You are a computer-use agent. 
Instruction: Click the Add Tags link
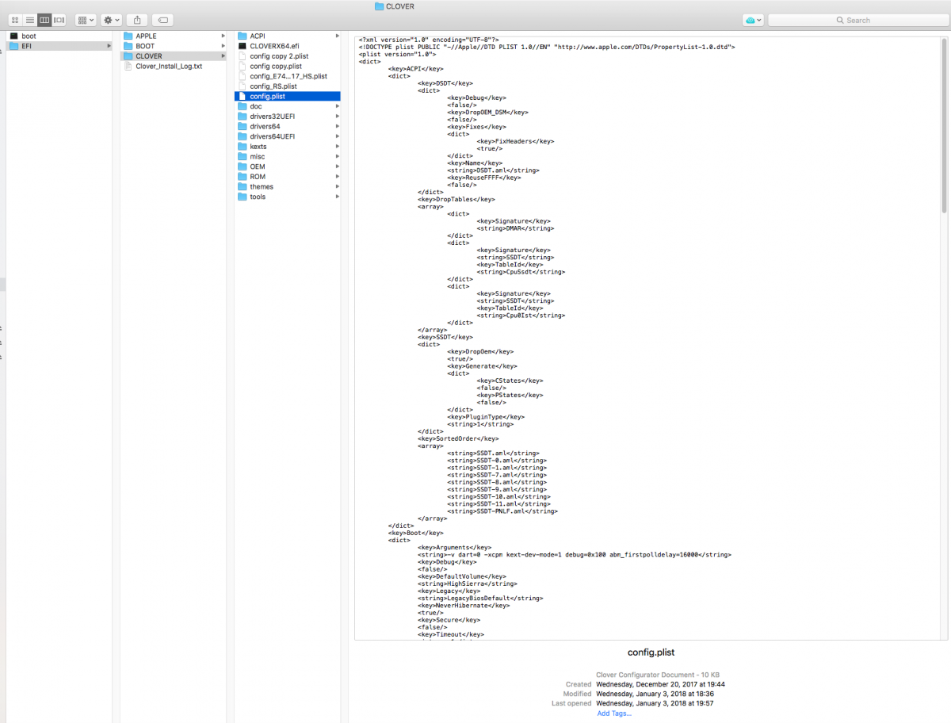(x=614, y=713)
